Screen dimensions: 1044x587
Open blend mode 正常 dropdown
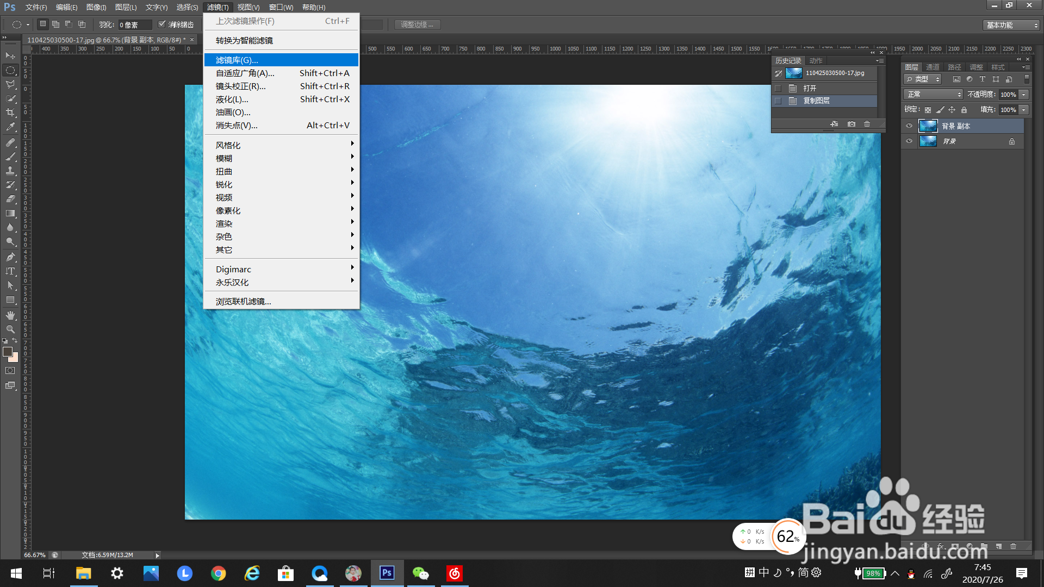pos(933,95)
